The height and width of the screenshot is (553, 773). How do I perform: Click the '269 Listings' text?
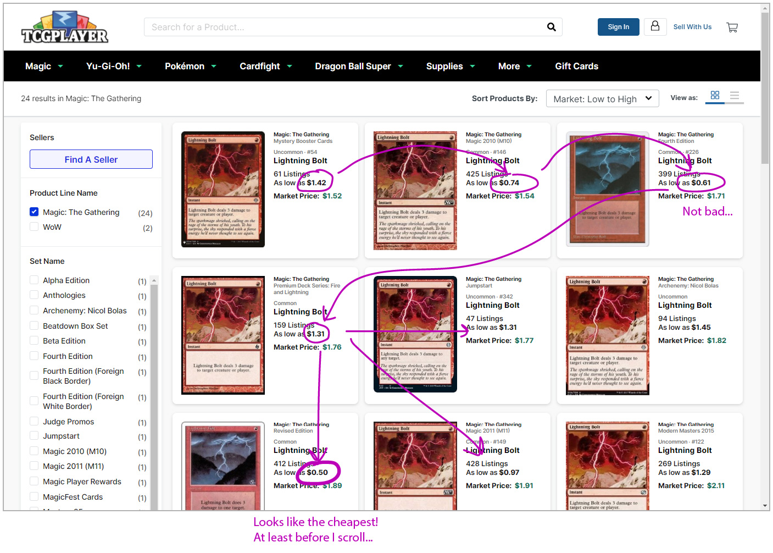tap(679, 463)
